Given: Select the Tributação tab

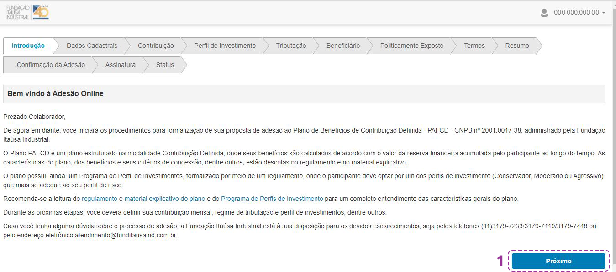Looking at the screenshot, I should [291, 46].
